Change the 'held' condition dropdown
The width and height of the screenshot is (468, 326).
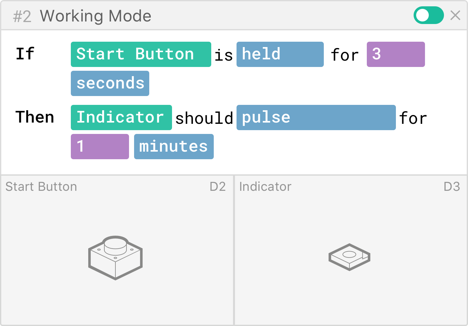280,54
